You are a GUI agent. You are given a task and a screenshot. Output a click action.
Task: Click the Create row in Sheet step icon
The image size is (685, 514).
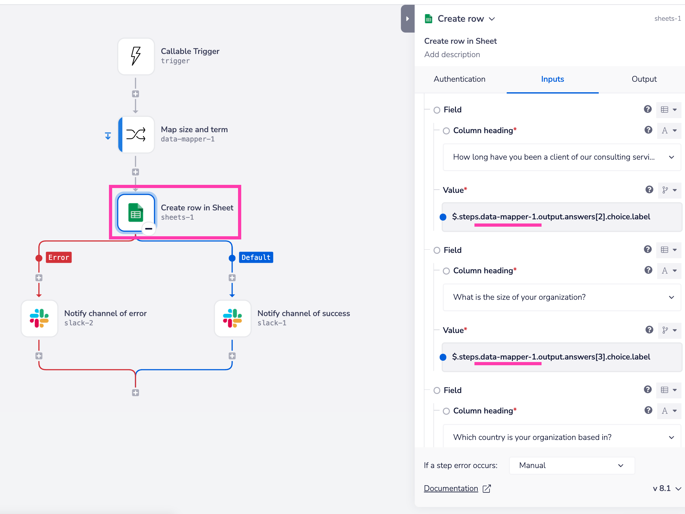[x=136, y=213]
